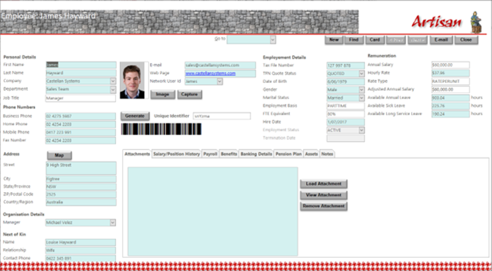Screen dimensions: 492x271
Task: Expand the Employment Status dropdown
Action: coord(361,130)
